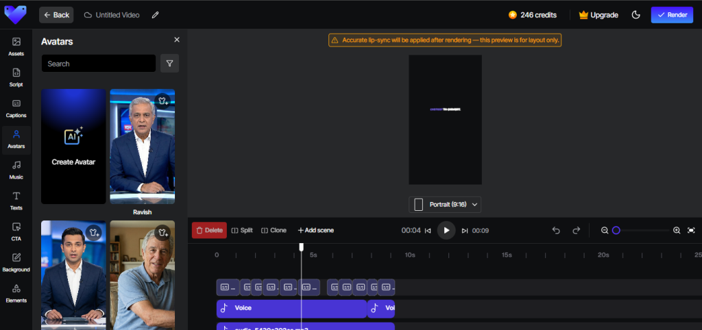The image size is (702, 330).
Task: Change outfit on elderly man avatar
Action: 163,233
